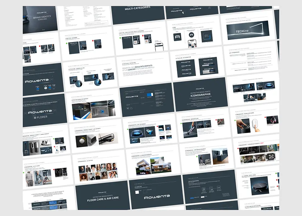Open the Rowenta X-Plorer logo slide
Screen dimensions: 302x216
pos(45,110)
